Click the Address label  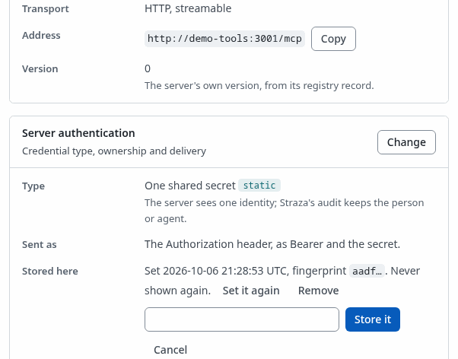[x=41, y=35]
